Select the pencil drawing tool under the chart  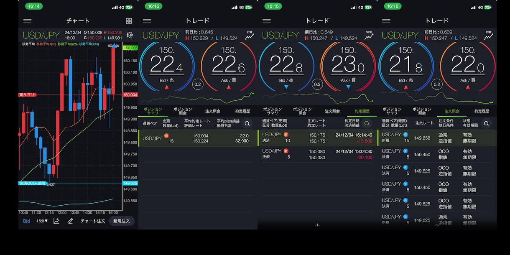[70, 221]
